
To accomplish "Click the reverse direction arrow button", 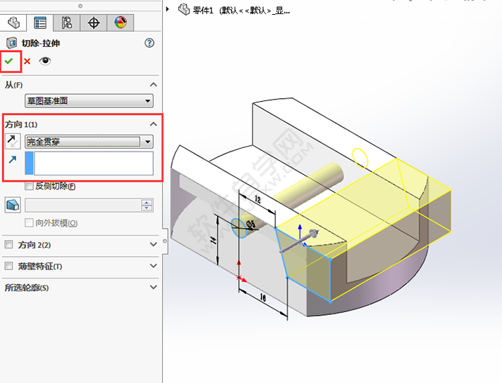I will point(13,142).
